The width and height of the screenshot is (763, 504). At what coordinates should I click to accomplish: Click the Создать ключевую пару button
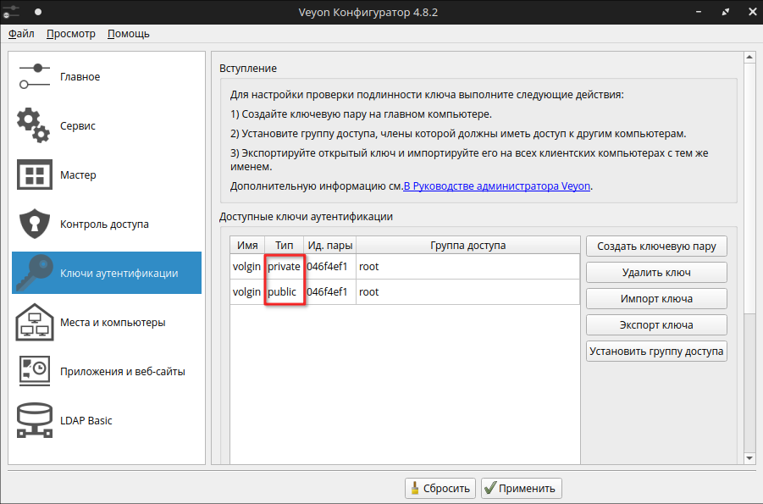click(656, 246)
